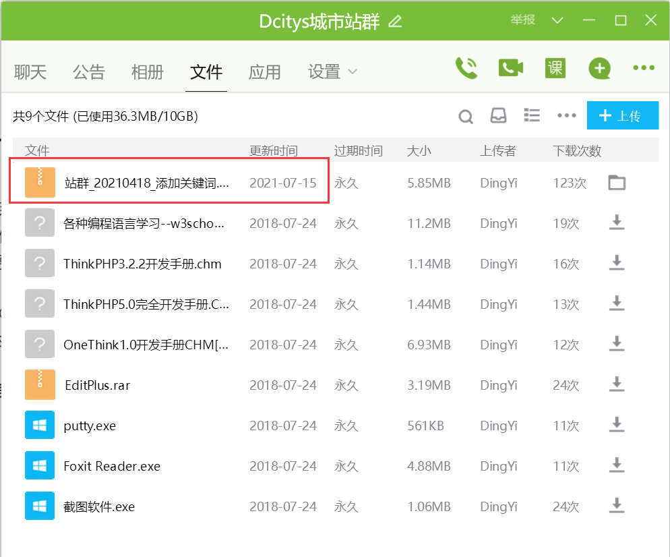Download the putty.exe file
670x557 pixels.
[x=616, y=426]
